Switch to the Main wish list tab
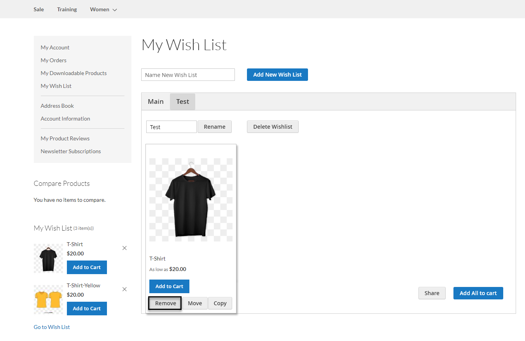Screen dimensions: 525x341 [156, 101]
